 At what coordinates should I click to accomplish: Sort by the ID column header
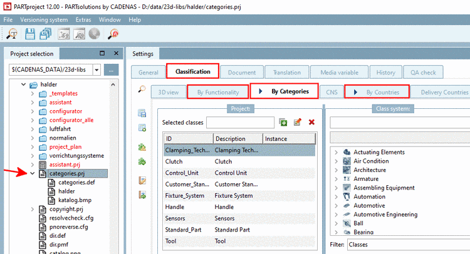tap(189, 139)
